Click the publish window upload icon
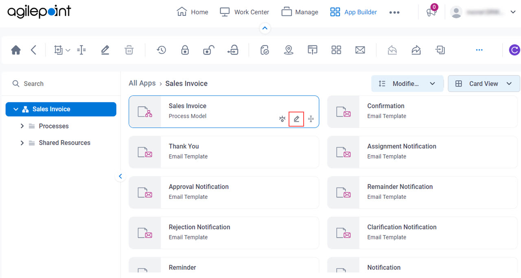This screenshot has width=521, height=278. pos(312,50)
